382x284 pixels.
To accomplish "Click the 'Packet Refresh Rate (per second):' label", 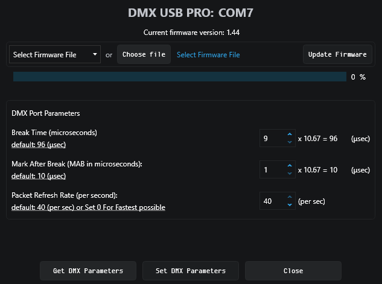I will [x=65, y=195].
